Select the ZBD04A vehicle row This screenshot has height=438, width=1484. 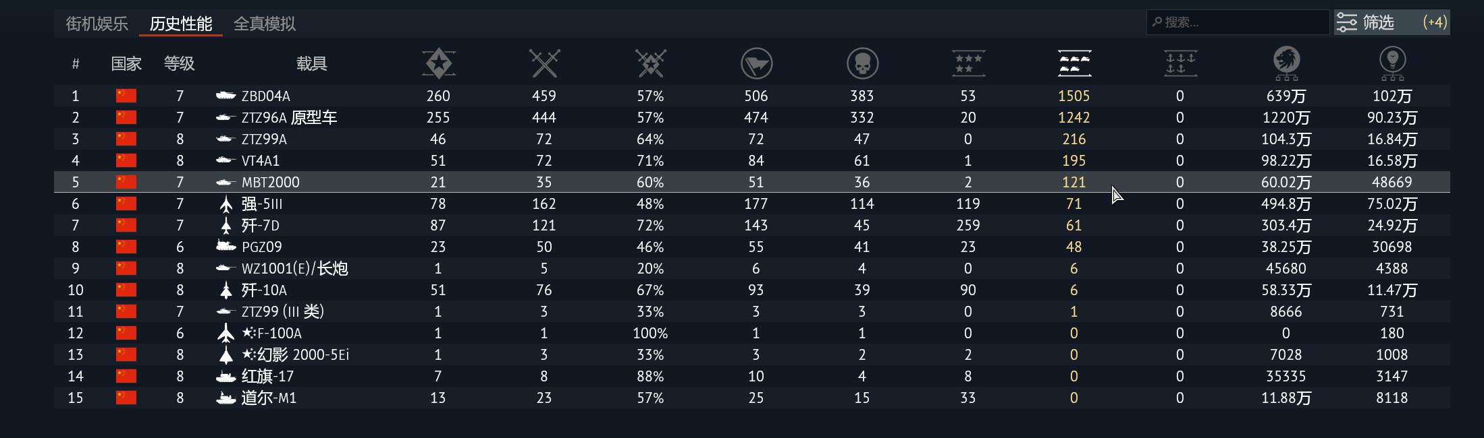[266, 96]
